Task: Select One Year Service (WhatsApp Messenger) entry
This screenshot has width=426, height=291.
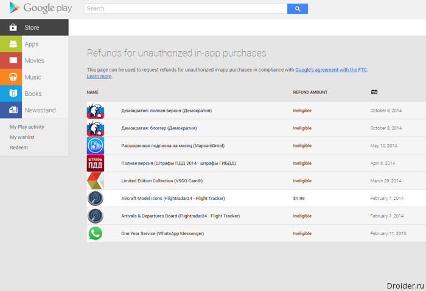Action: tap(162, 233)
